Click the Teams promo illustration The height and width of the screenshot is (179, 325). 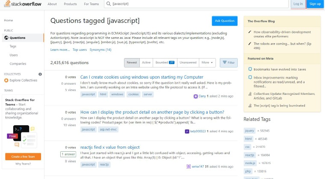22,137
